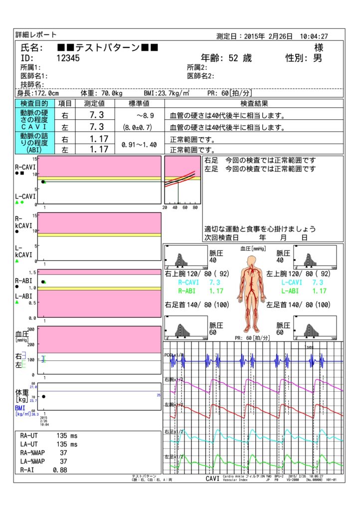Click the CAVI age trend curve chart
The width and height of the screenshot is (361, 511).
tap(182, 180)
